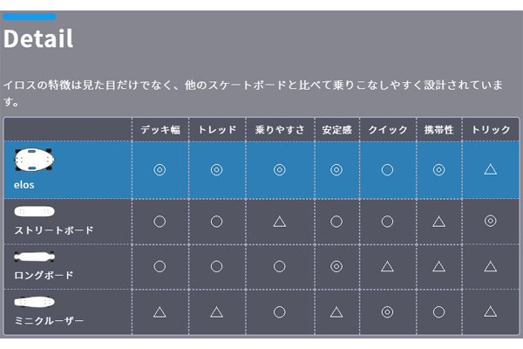The image size is (523, 349).
Task: Click the elos skateboard image
Action: click(x=35, y=160)
